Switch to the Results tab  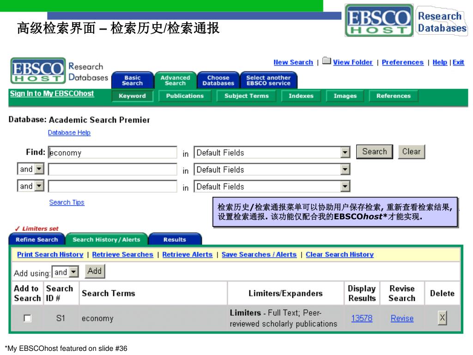click(x=175, y=239)
